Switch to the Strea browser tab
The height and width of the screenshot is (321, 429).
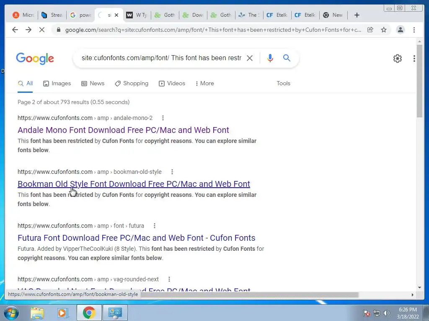tap(52, 15)
